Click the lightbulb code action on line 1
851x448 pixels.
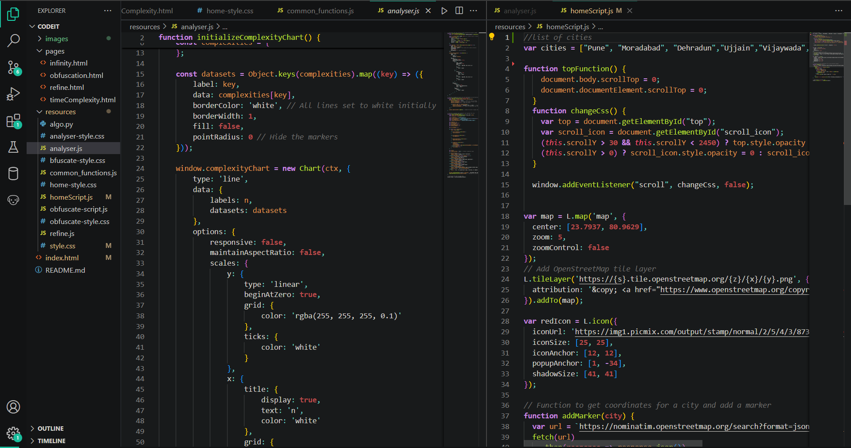(492, 37)
